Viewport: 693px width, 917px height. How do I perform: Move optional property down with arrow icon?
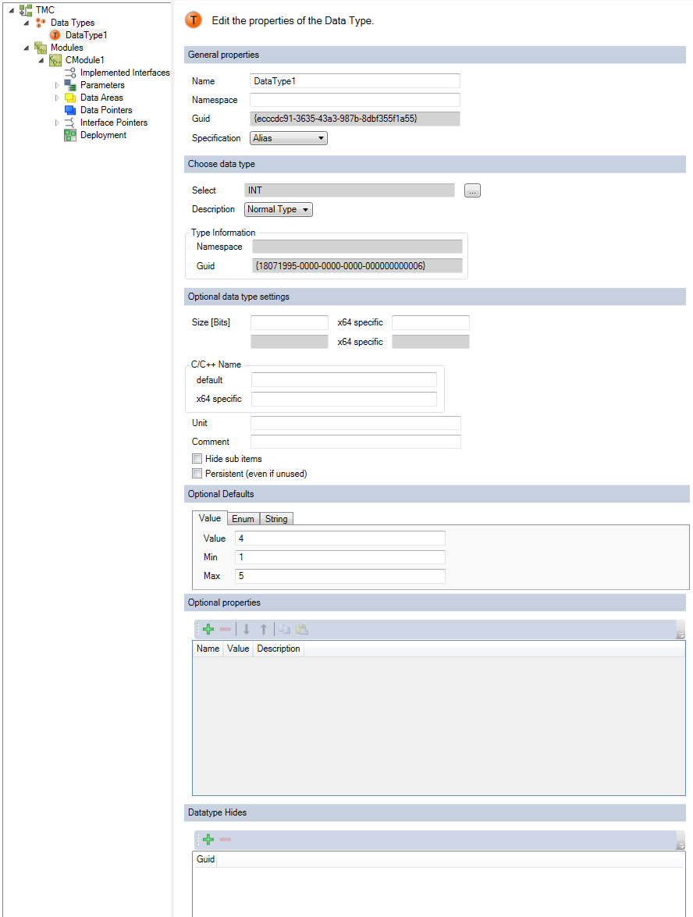pos(247,629)
